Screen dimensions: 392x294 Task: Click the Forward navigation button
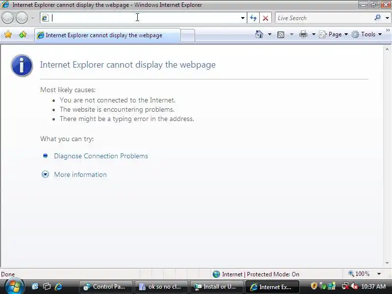pos(22,18)
